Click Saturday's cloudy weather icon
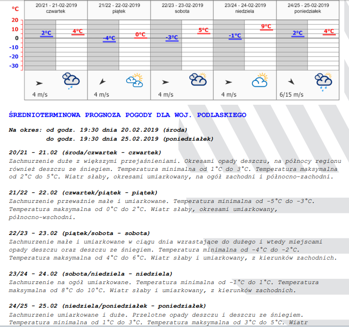This screenshot has width=349, height=327. (198, 80)
